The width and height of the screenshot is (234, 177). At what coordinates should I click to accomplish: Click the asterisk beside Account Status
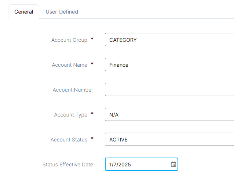[x=92, y=139]
